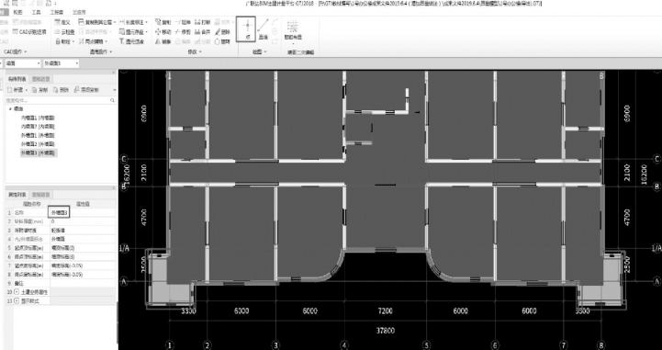Screen dimensions: 662x350
Task: Collapse the 墙面 tree node
Action: click(x=10, y=109)
